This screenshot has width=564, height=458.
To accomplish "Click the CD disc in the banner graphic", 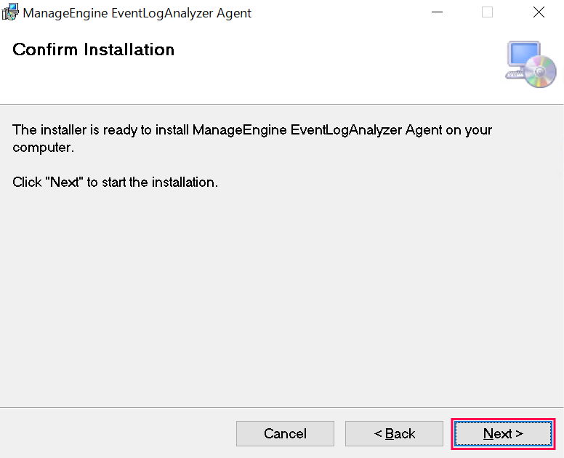I will point(542,72).
